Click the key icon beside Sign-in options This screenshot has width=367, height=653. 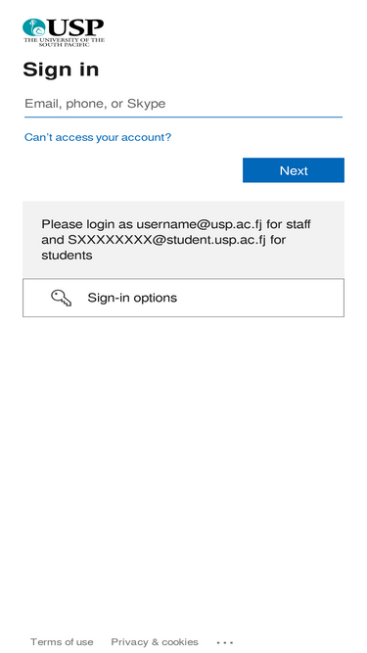pos(61,299)
